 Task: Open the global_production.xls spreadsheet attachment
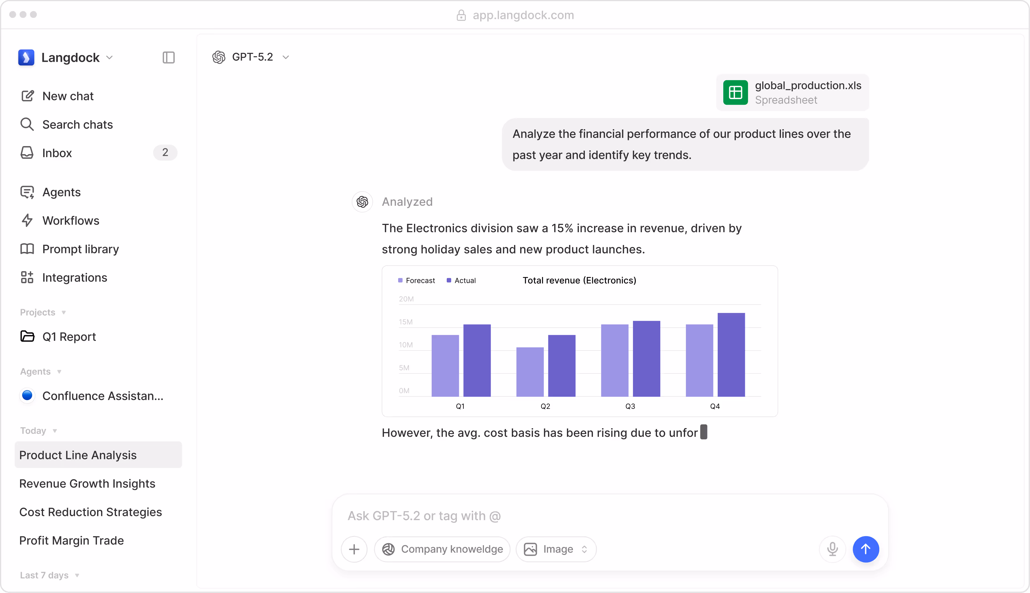click(x=792, y=92)
